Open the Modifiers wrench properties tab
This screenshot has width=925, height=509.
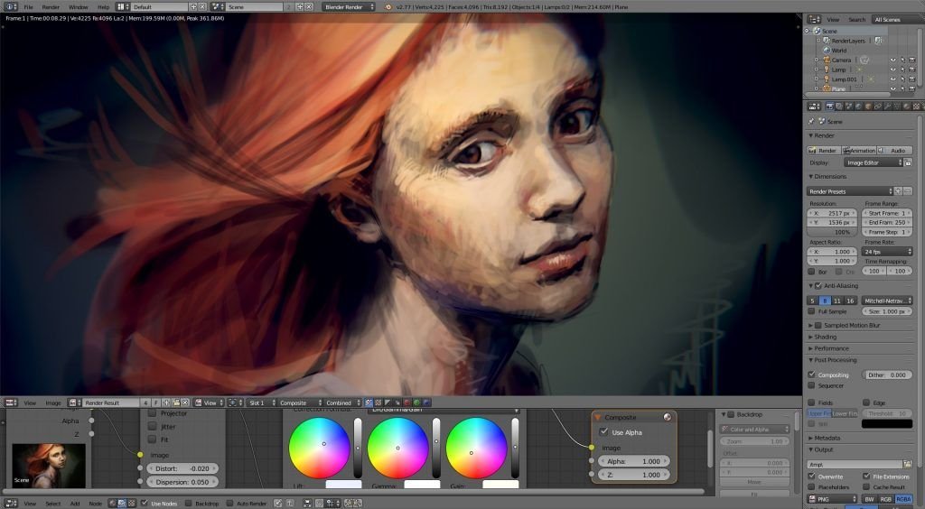tap(887, 106)
